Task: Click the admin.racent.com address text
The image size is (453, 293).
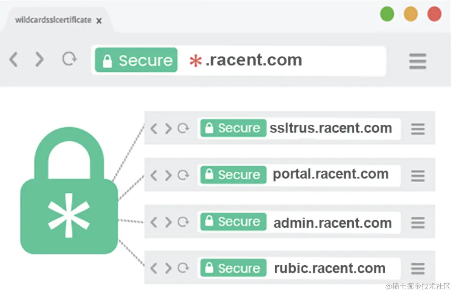Action: click(333, 223)
